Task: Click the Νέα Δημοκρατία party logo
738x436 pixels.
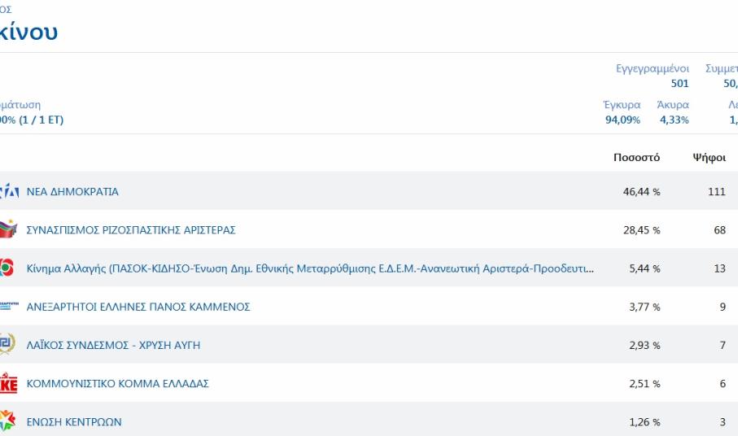Action: click(x=7, y=192)
